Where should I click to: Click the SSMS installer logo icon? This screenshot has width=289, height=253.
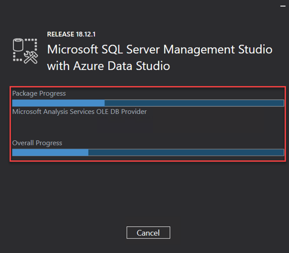[x=25, y=51]
